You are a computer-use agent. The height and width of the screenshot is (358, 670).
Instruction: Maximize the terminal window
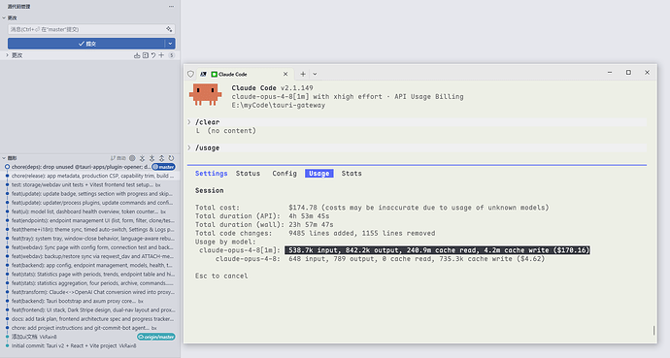[x=628, y=73]
